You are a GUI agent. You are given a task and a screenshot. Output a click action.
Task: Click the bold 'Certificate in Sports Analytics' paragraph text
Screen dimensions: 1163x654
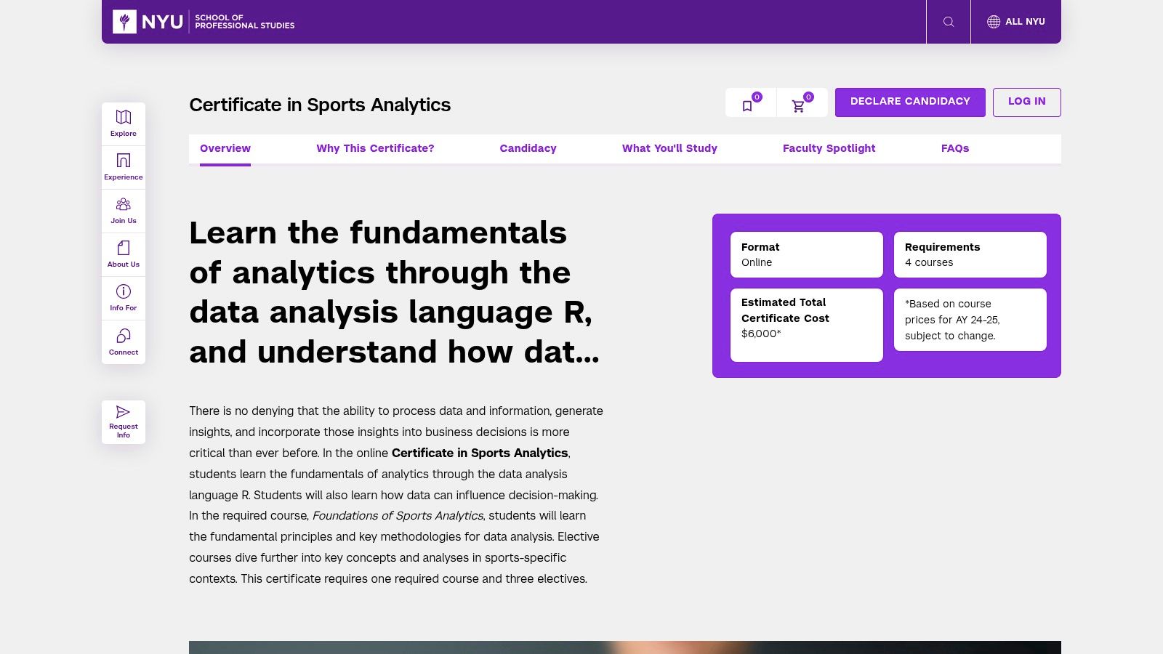tap(480, 453)
